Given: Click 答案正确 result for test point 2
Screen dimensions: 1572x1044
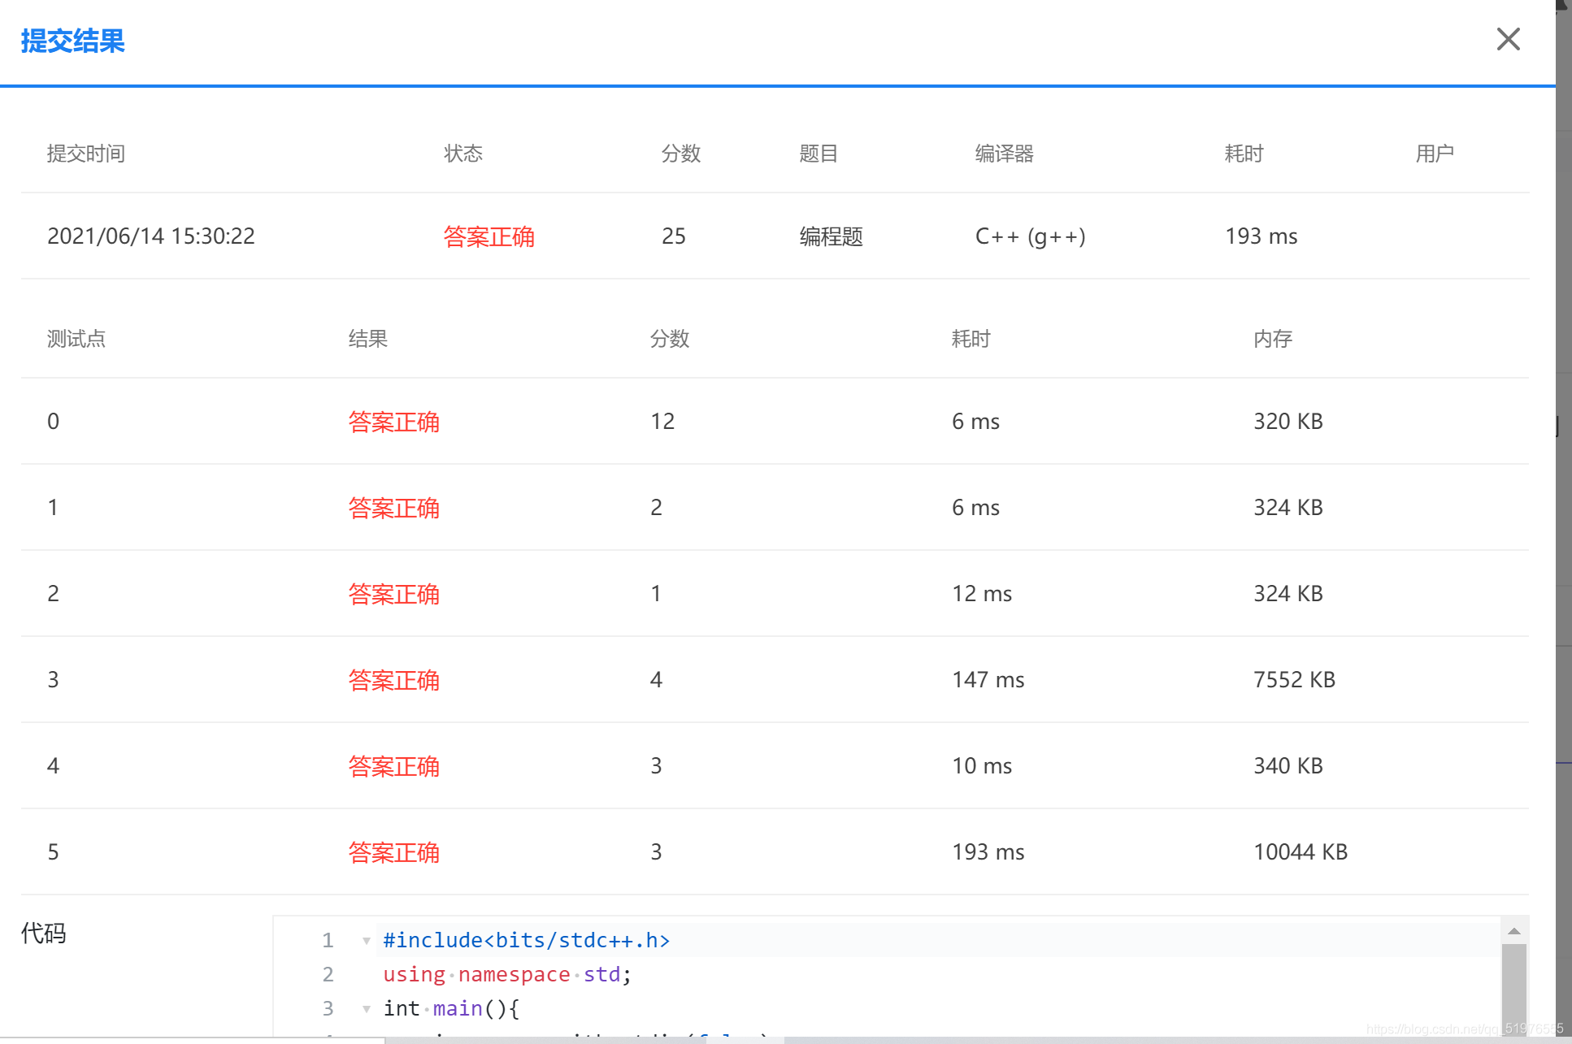Looking at the screenshot, I should 394,594.
